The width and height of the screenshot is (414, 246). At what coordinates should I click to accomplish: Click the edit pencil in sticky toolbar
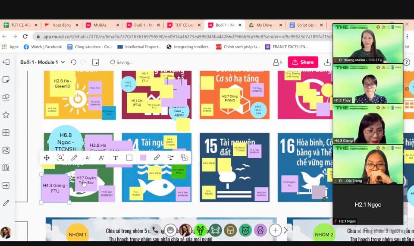[74, 158]
